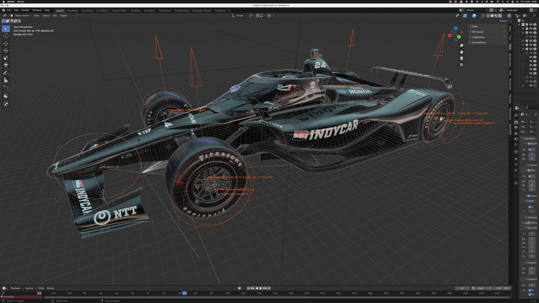Viewport: 539px width, 303px height.
Task: Switch to wireframe viewport shading
Action: click(488, 16)
